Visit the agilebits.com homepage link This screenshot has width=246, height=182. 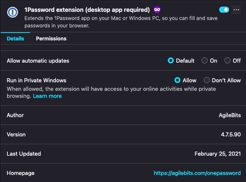tap(197, 173)
